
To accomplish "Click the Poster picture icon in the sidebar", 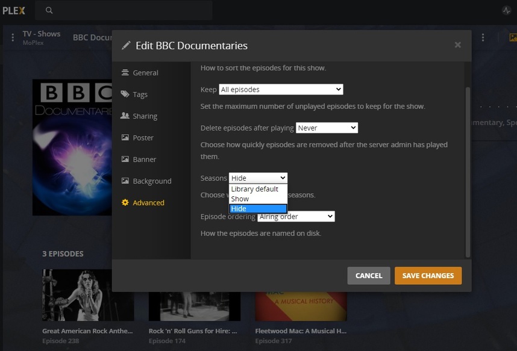I will point(125,137).
